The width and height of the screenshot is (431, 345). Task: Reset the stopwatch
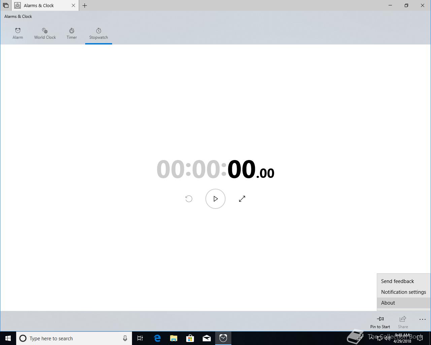point(189,199)
